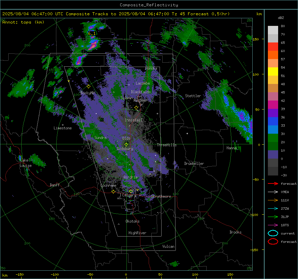The height and width of the screenshot is (279, 298).
Task: Click the 18TS legend label
Action: [x=285, y=225]
